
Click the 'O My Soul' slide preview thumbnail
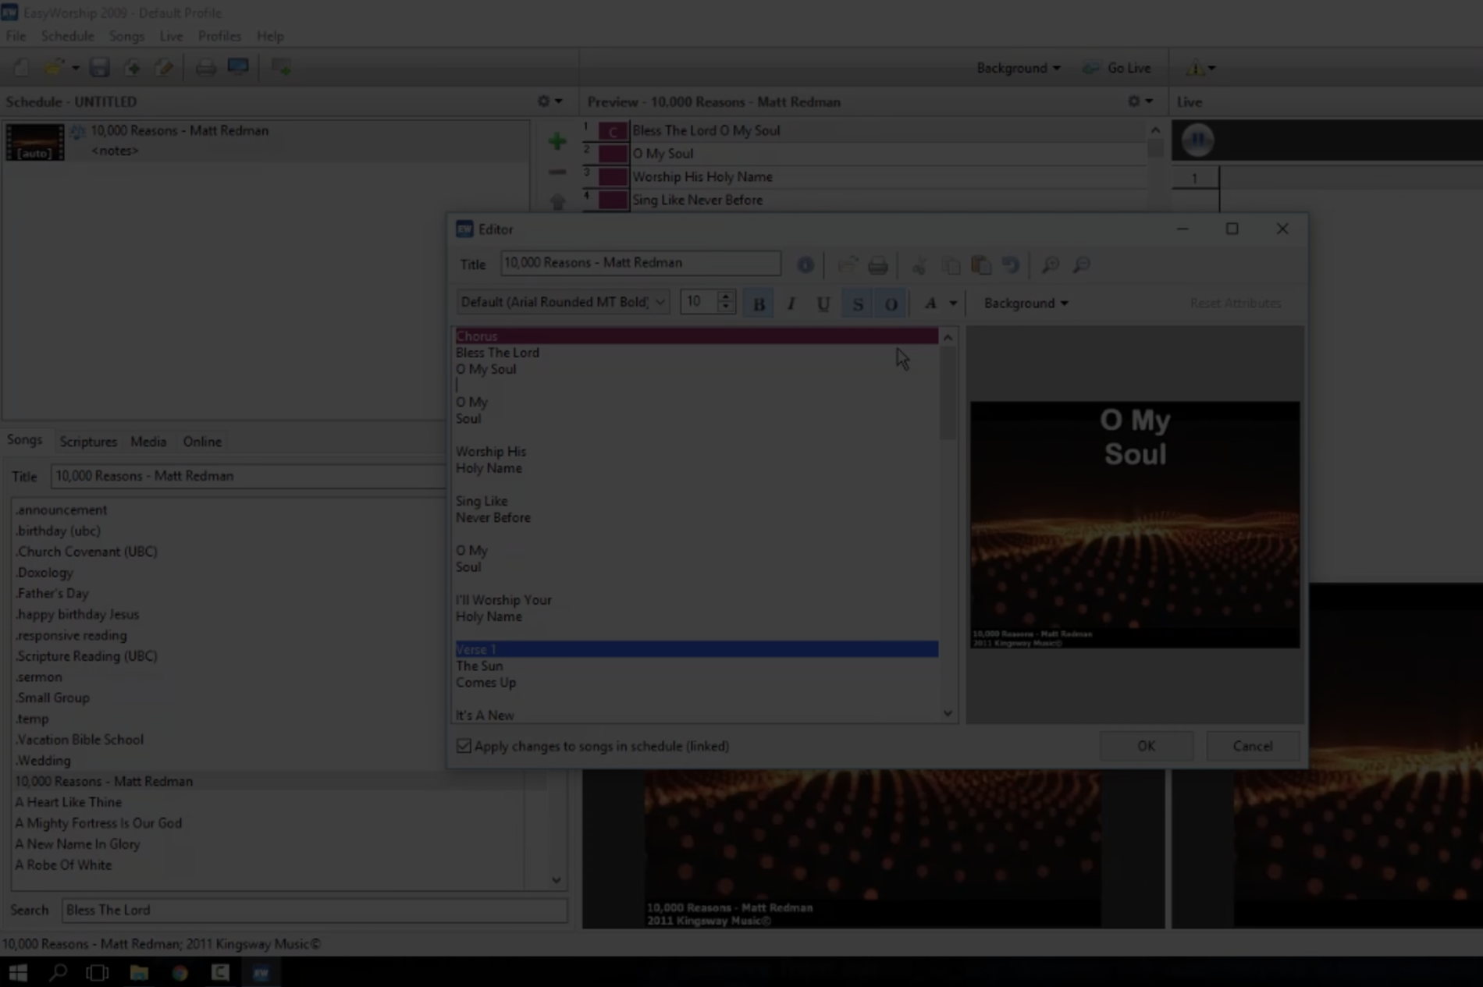1135,524
